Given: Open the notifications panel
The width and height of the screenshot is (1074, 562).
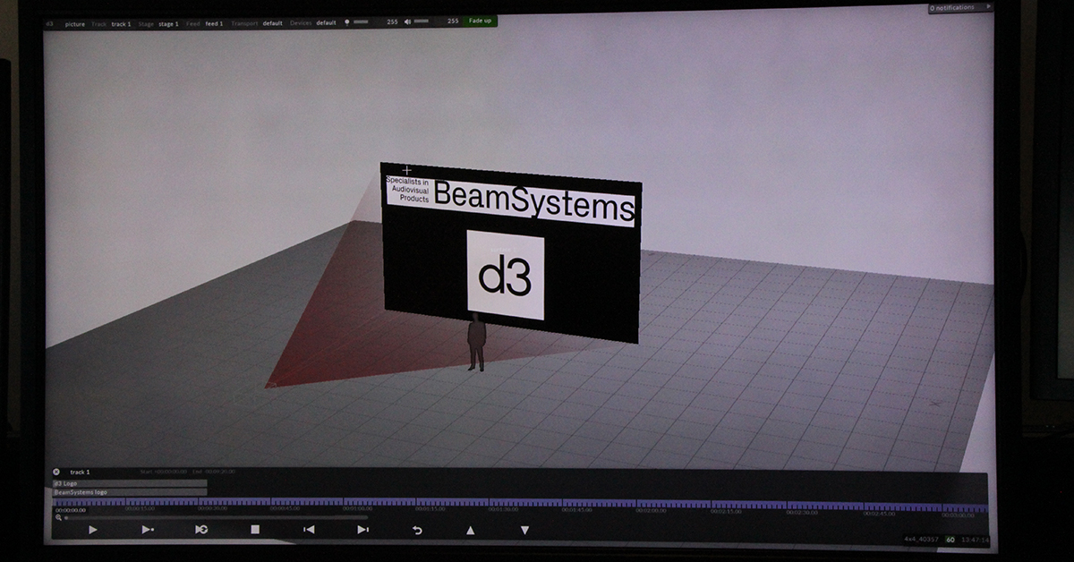Looking at the screenshot, I should pyautogui.click(x=960, y=7).
